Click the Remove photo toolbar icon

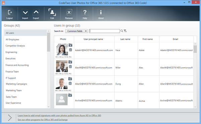coord(69,14)
